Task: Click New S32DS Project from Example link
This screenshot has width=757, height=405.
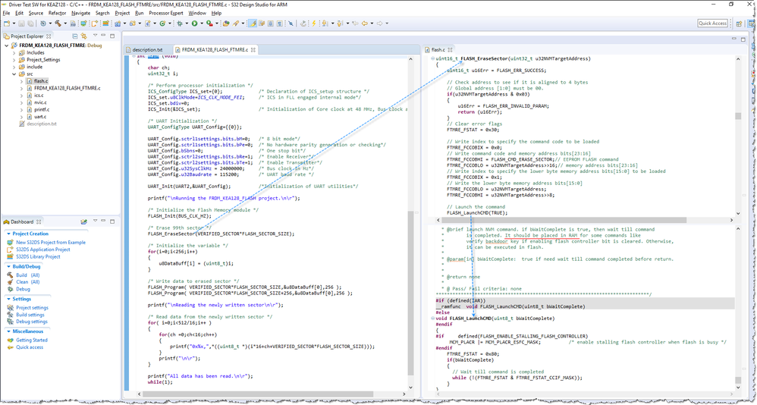Action: [51, 242]
